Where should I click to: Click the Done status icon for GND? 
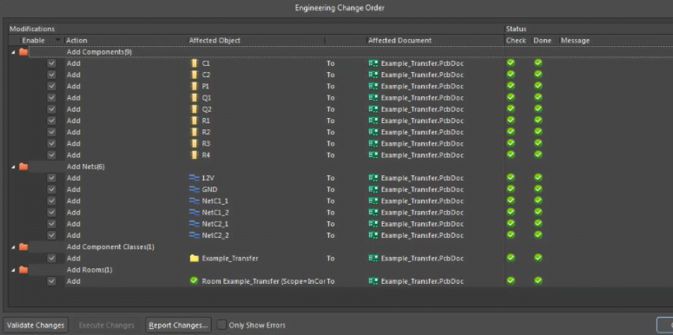click(538, 188)
